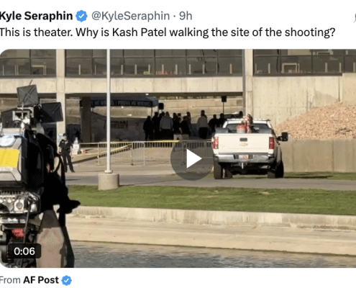Click the partially visible icon at tweet's top-right edge
Screen dimensions: 356x288
(x=355, y=18)
